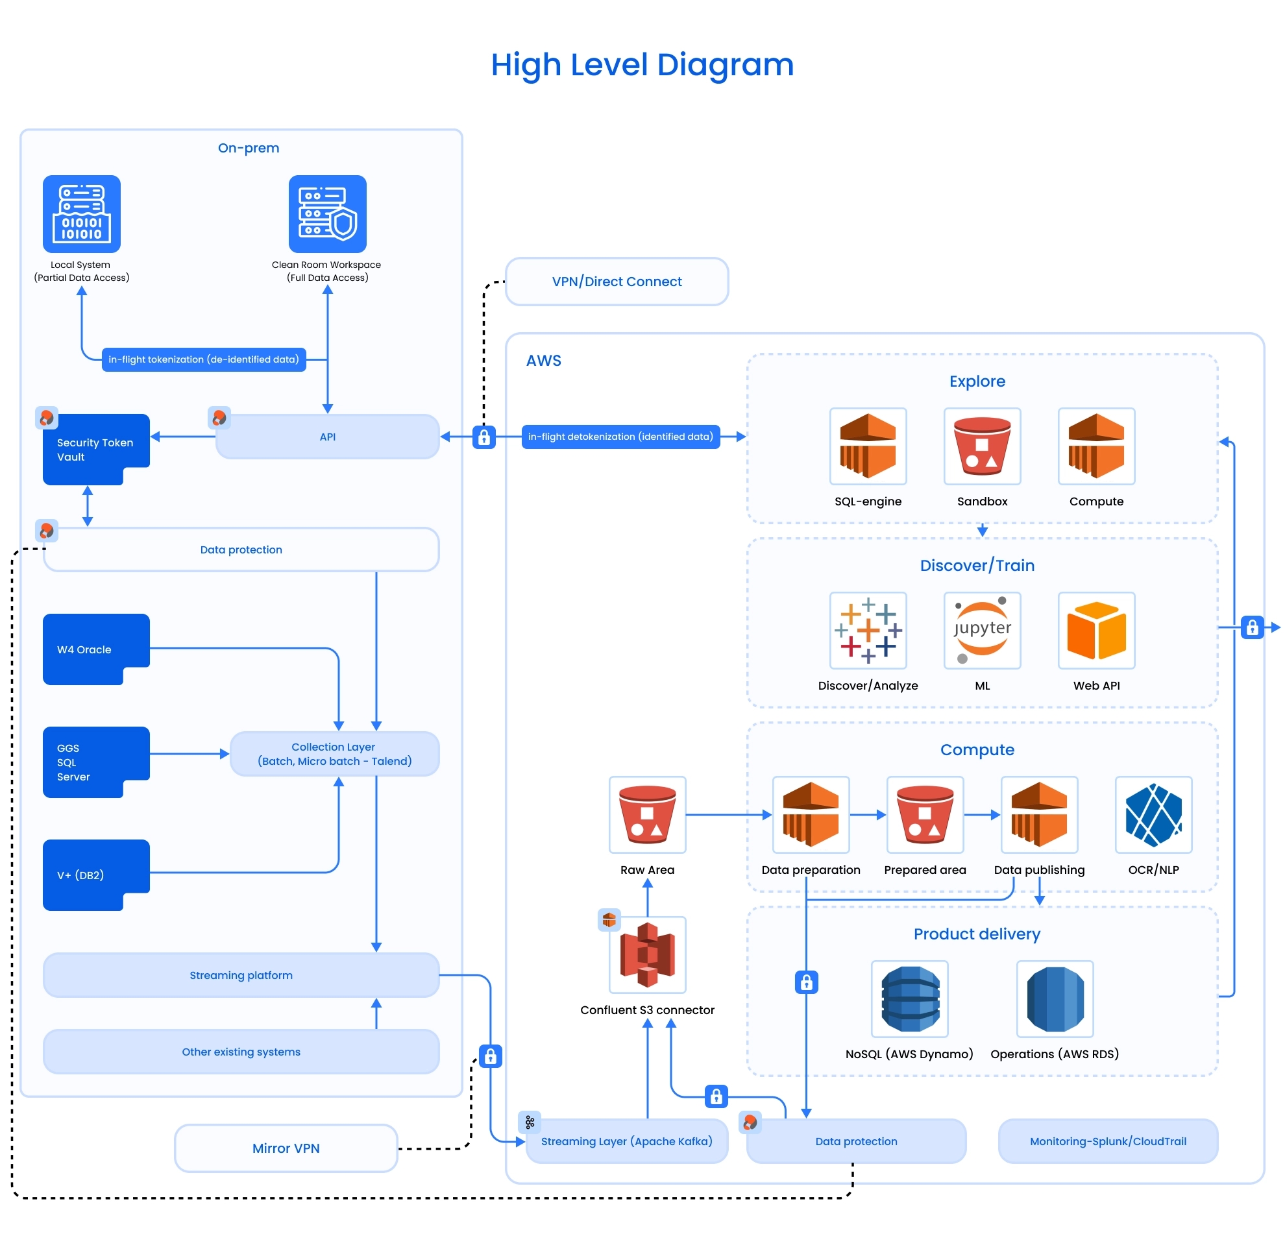This screenshot has width=1285, height=1245.
Task: Click the Discover/Analyze Tableau icon
Action: pos(867,631)
